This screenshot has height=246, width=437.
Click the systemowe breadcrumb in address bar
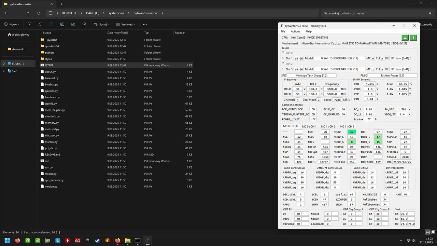pyautogui.click(x=117, y=13)
